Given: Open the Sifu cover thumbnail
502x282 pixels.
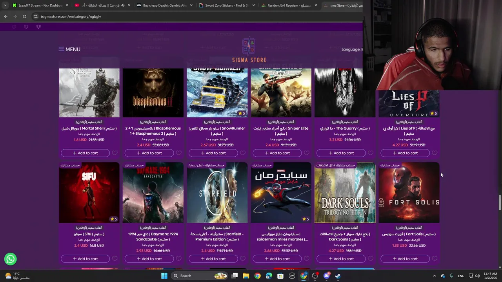Looking at the screenshot, I should tap(89, 193).
